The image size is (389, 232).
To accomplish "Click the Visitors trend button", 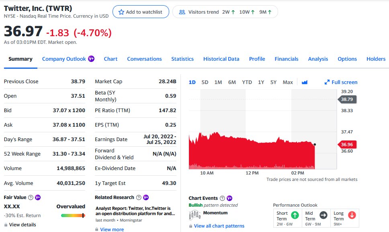I will coord(225,12).
